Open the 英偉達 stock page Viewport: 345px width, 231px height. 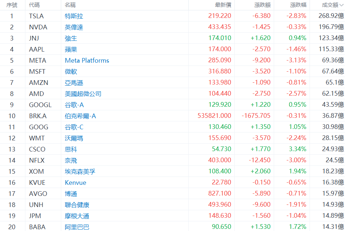(74, 27)
